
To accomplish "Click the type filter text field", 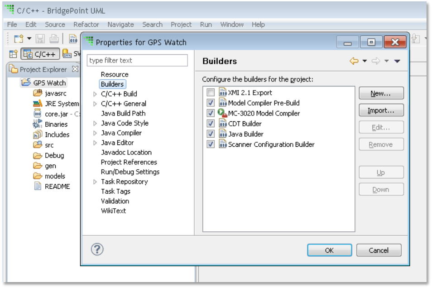I will 137,60.
